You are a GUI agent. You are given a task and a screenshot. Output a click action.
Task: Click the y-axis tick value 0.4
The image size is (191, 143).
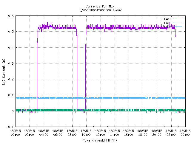tap(11, 48)
